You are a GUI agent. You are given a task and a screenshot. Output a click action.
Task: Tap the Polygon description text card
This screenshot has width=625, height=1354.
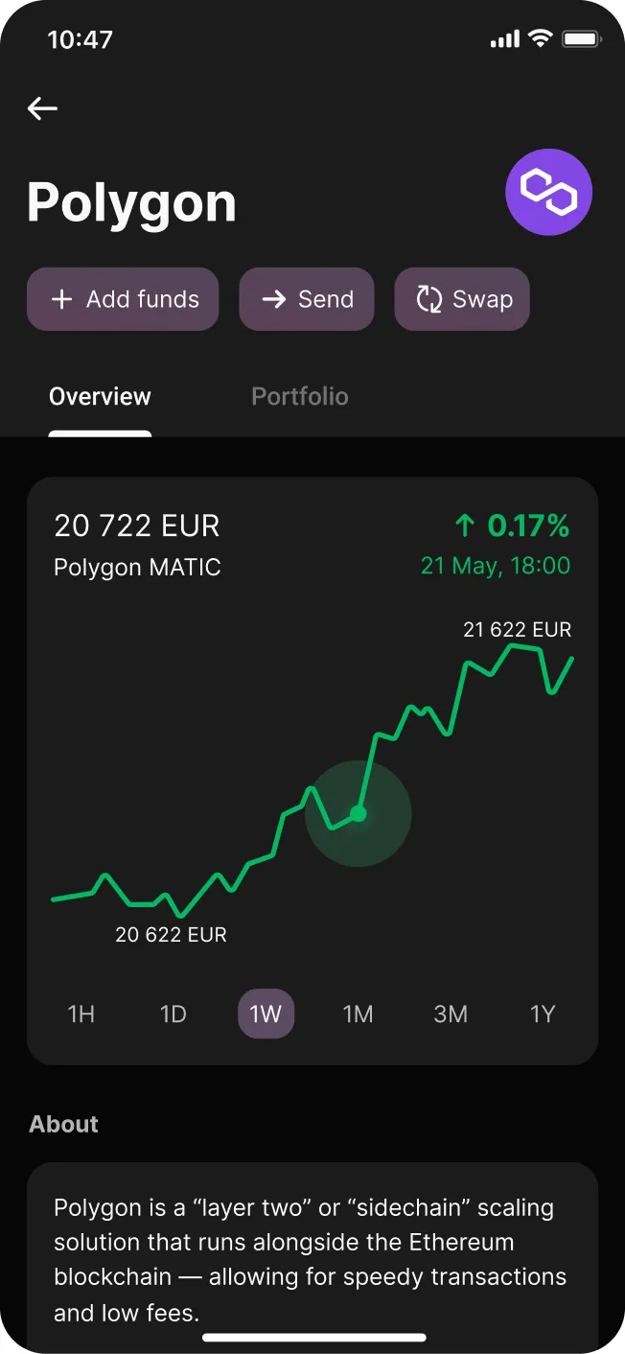(x=312, y=1258)
